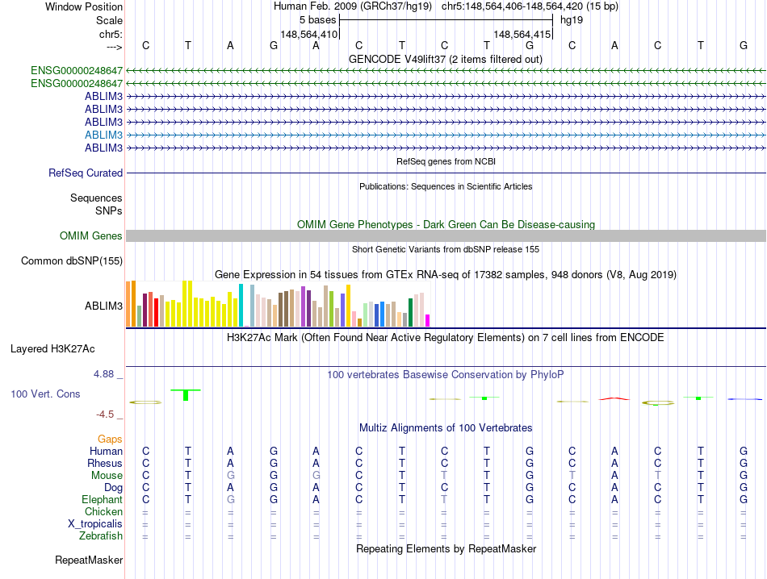Click the orange Gaps row label

[x=110, y=439]
